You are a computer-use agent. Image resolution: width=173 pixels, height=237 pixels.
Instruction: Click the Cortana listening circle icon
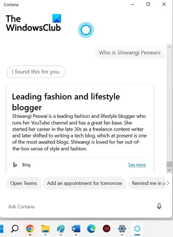pos(86,30)
